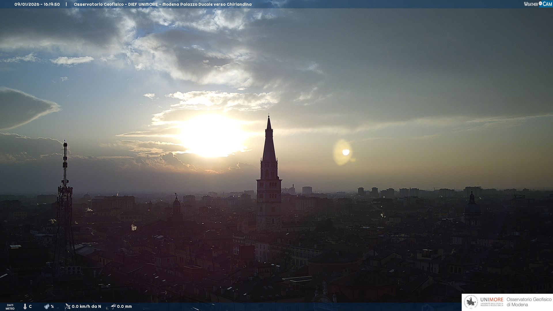Click the sun lens flare spot

click(x=346, y=152)
